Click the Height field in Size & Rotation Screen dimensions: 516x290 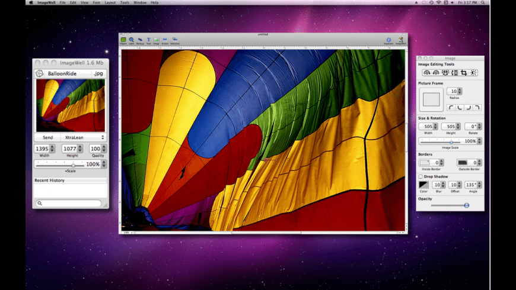click(449, 127)
